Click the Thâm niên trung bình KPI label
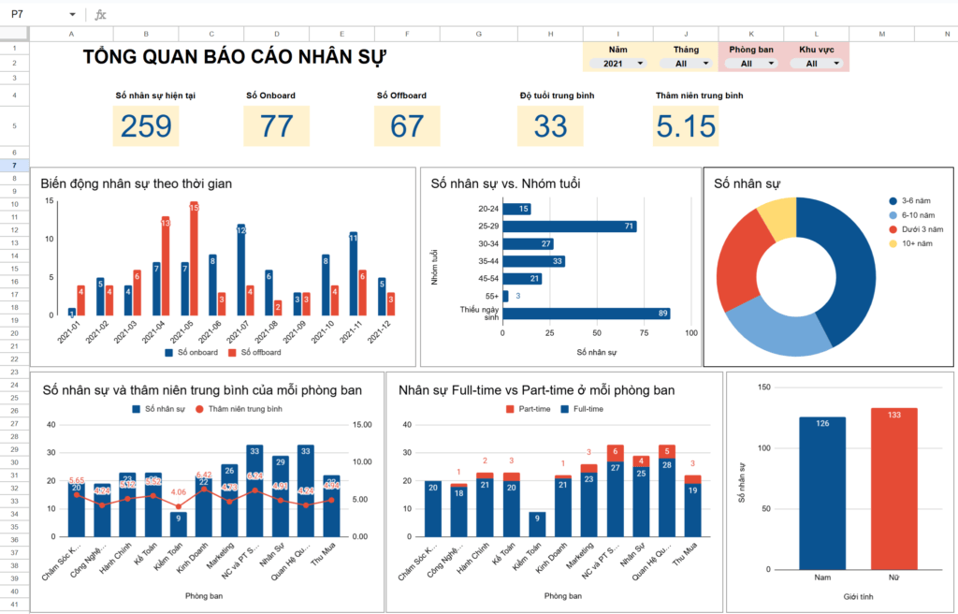958x614 pixels. (699, 95)
